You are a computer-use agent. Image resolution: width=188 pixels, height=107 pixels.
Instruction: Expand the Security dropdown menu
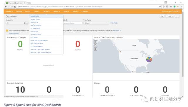pyautogui.click(x=46, y=11)
